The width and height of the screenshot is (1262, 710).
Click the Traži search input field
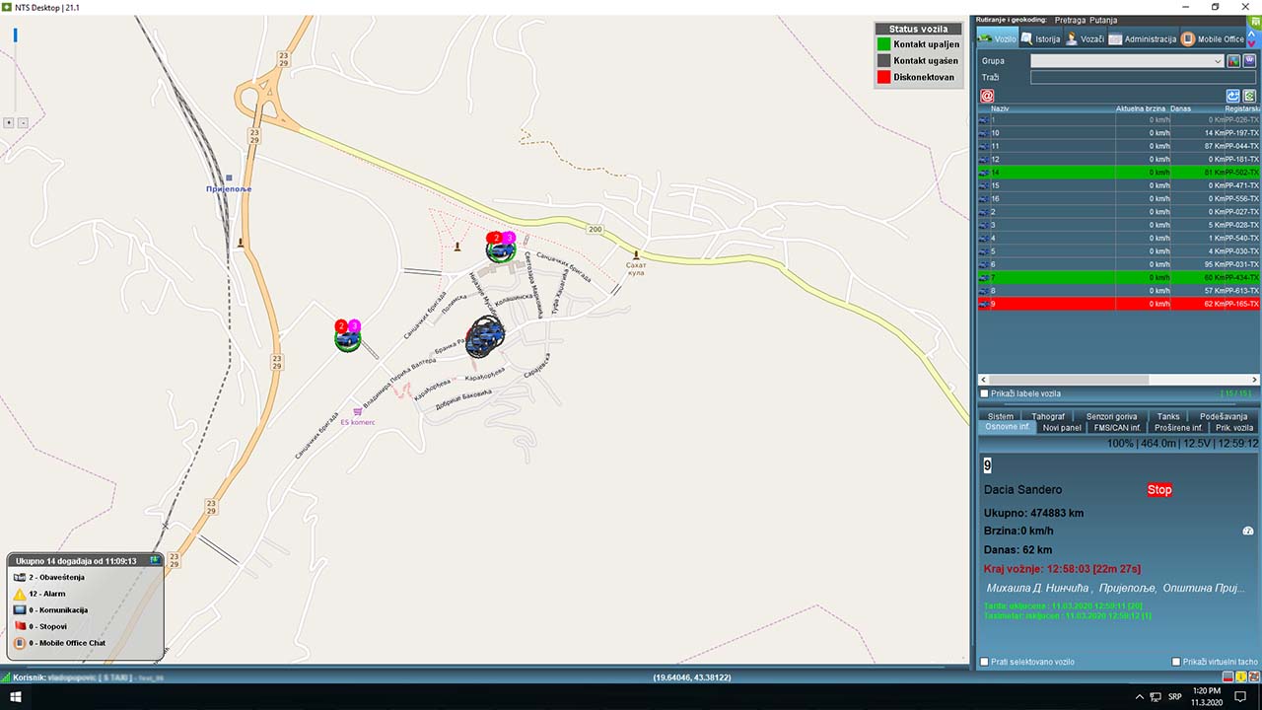(x=1142, y=77)
